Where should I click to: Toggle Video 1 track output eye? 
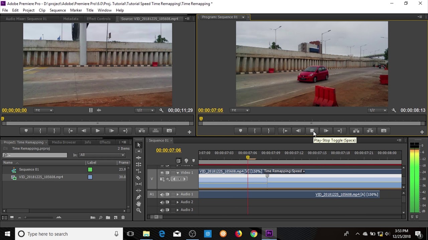tap(162, 173)
